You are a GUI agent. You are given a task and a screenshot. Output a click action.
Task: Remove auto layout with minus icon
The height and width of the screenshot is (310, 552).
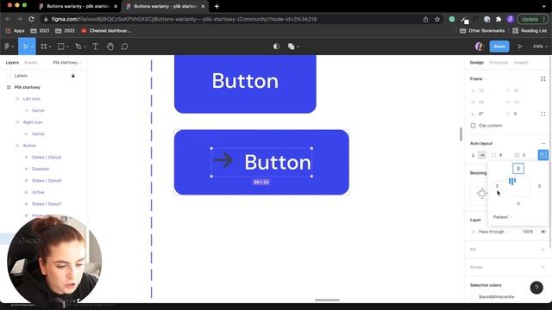[x=543, y=144]
